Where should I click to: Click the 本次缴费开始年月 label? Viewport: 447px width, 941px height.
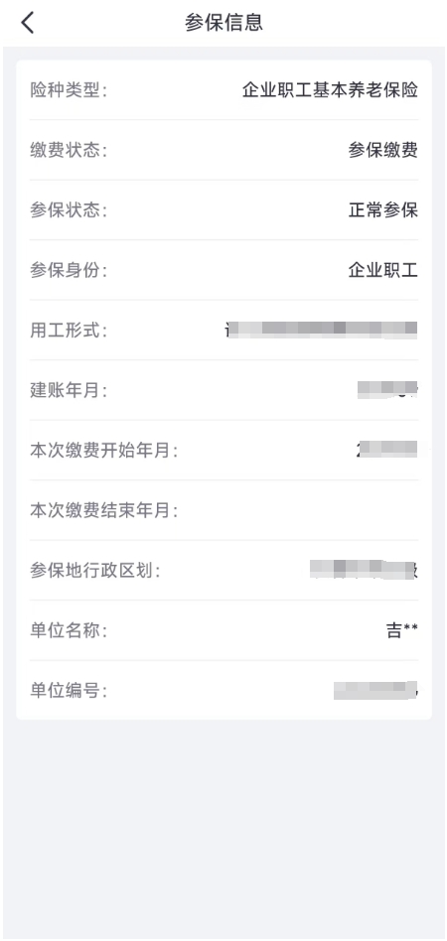(x=103, y=450)
